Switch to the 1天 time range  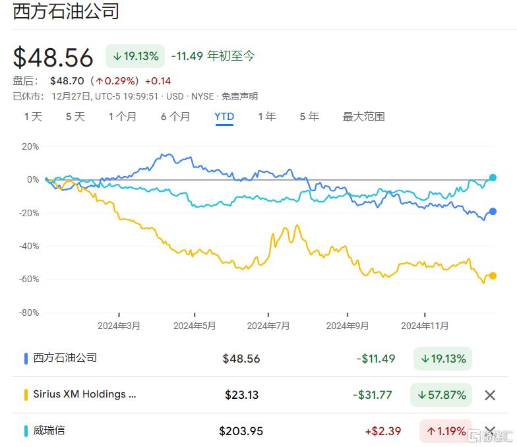pyautogui.click(x=33, y=117)
